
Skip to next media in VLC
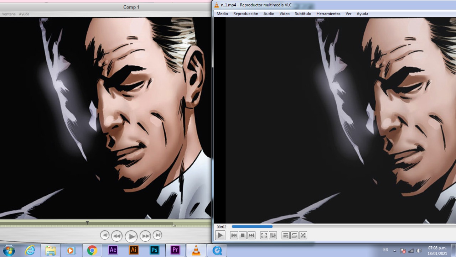click(252, 235)
